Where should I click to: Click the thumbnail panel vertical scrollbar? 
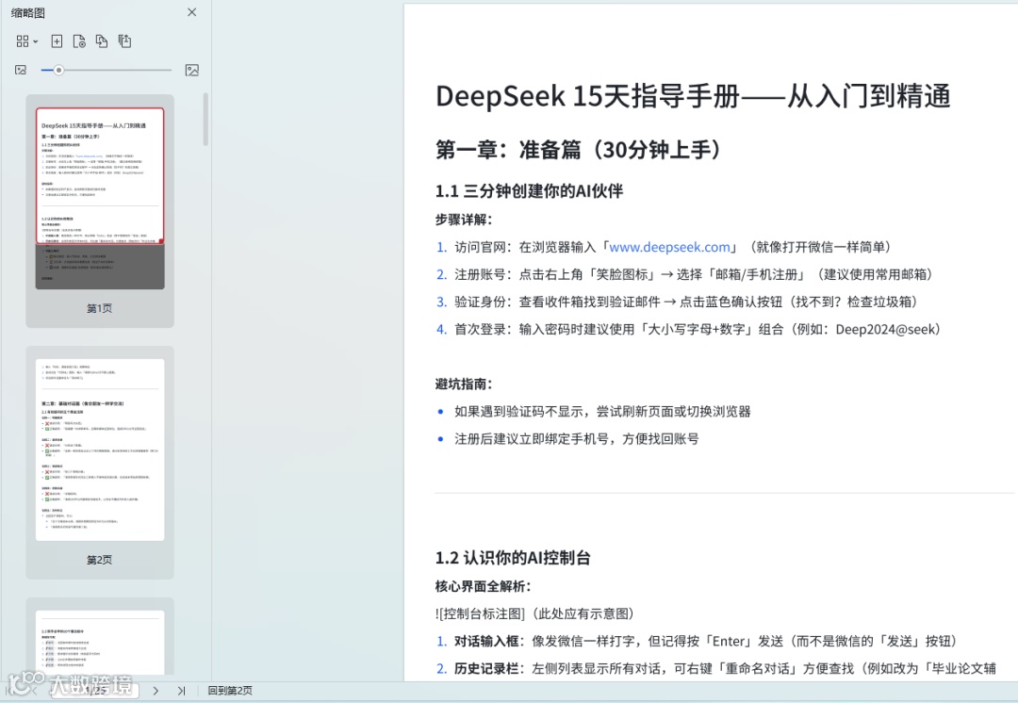click(x=205, y=120)
